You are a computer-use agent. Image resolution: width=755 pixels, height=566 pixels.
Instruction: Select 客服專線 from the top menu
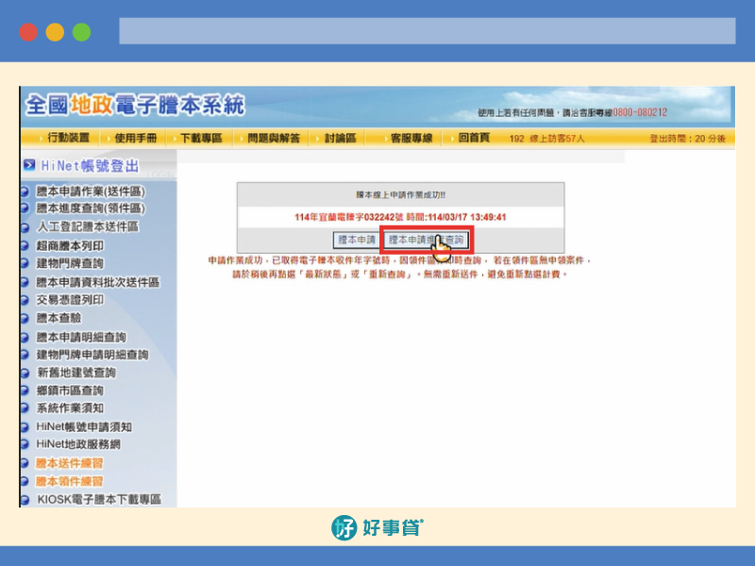[411, 138]
